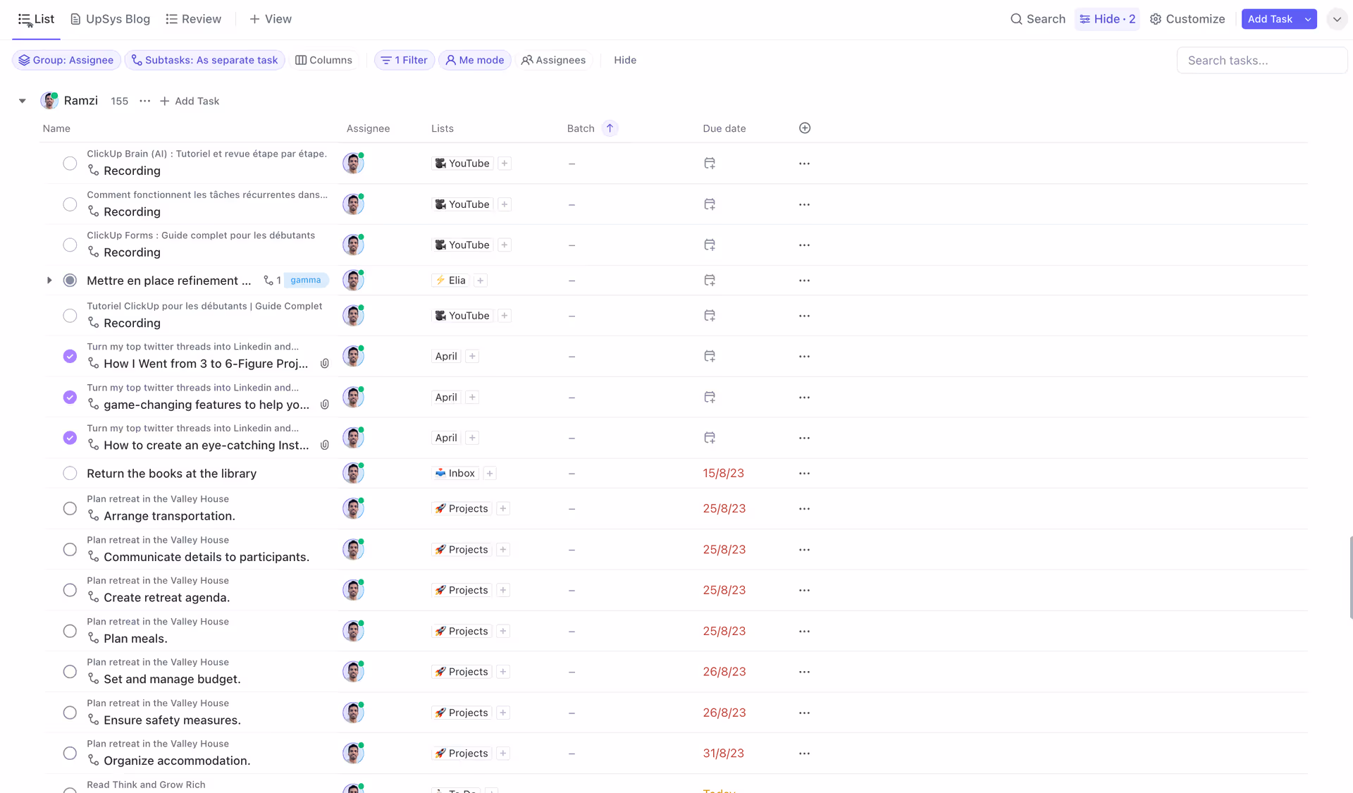Toggle status circle for Create retreat agenda
Image resolution: width=1353 pixels, height=793 pixels.
coord(70,591)
